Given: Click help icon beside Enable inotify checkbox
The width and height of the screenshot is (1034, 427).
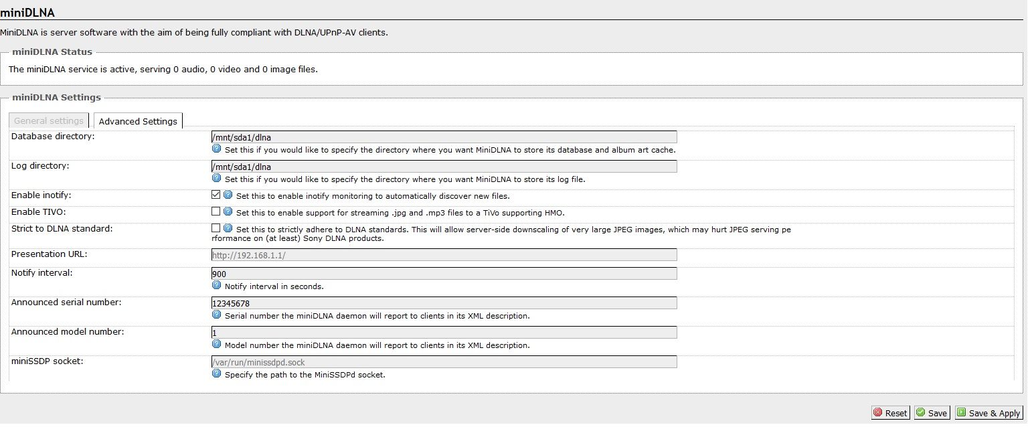Looking at the screenshot, I should (228, 195).
